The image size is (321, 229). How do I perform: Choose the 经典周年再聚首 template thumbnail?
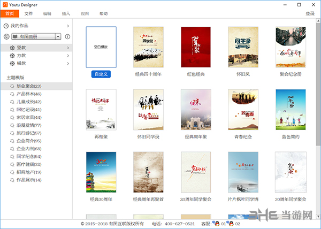(148, 172)
